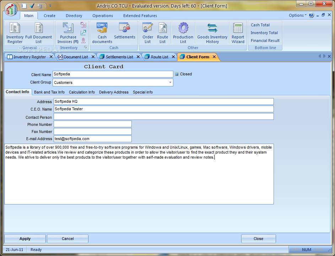Click the Fax Number input field

click(x=93, y=131)
